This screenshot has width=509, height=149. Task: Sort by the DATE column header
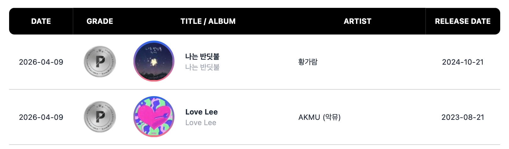click(41, 21)
